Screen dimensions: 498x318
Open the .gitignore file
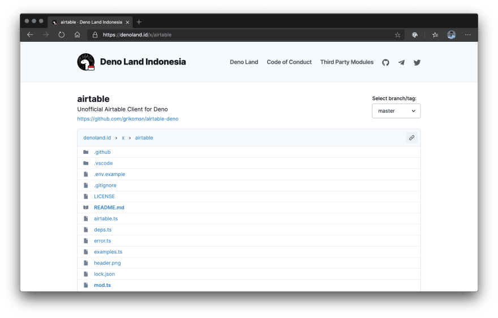click(105, 186)
